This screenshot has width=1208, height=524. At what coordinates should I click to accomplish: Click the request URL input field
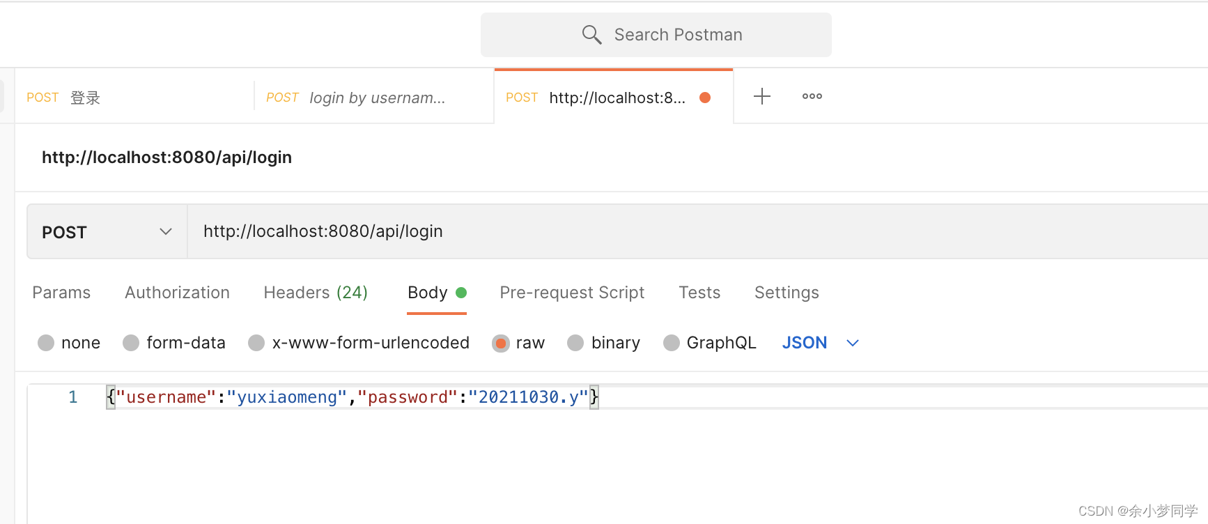click(x=697, y=231)
